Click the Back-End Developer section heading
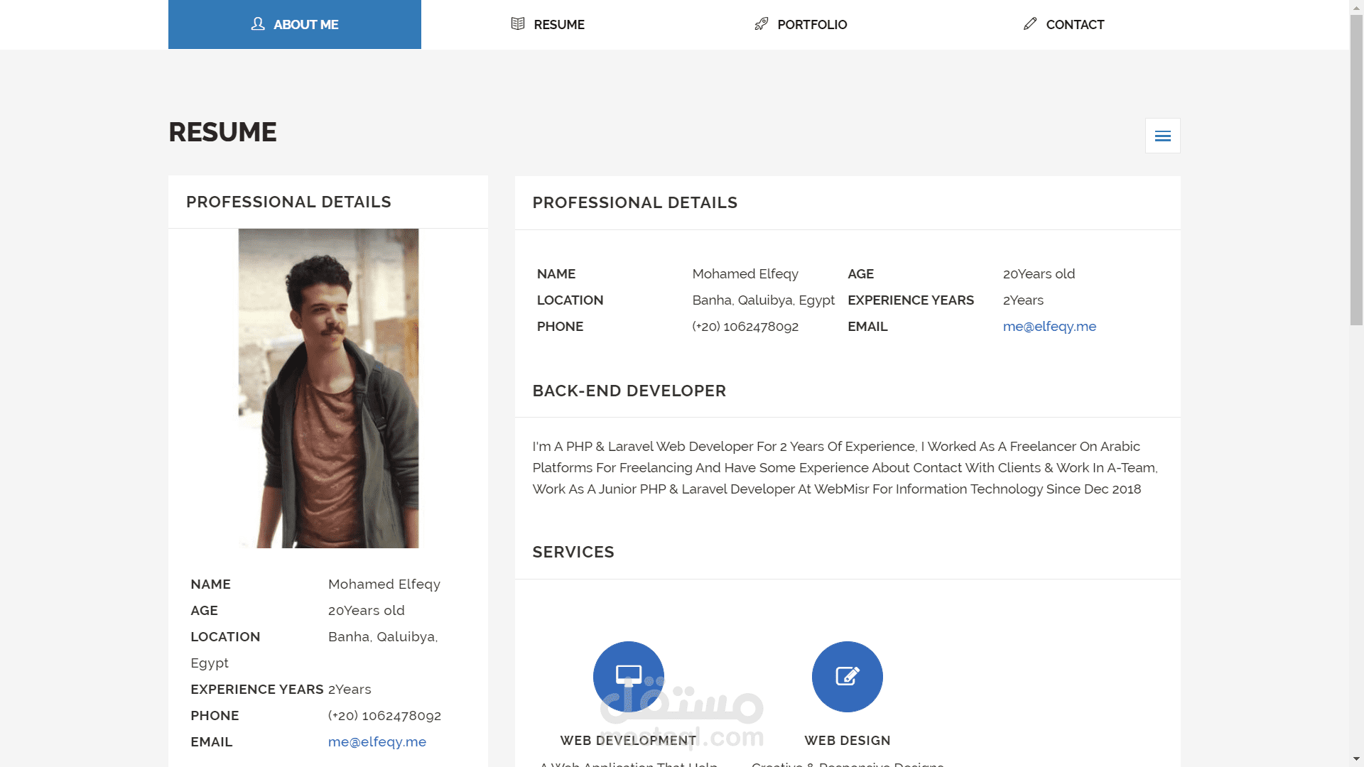1364x767 pixels. click(629, 391)
